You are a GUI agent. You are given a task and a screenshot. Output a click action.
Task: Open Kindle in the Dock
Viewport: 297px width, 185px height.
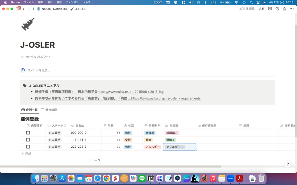(195, 178)
